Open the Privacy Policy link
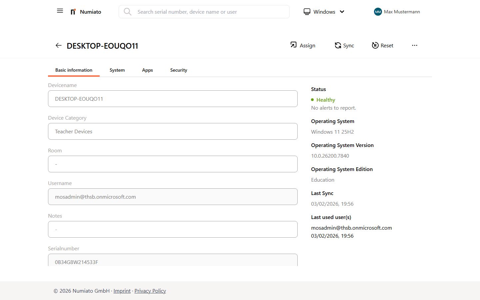The height and width of the screenshot is (300, 480). [x=150, y=291]
